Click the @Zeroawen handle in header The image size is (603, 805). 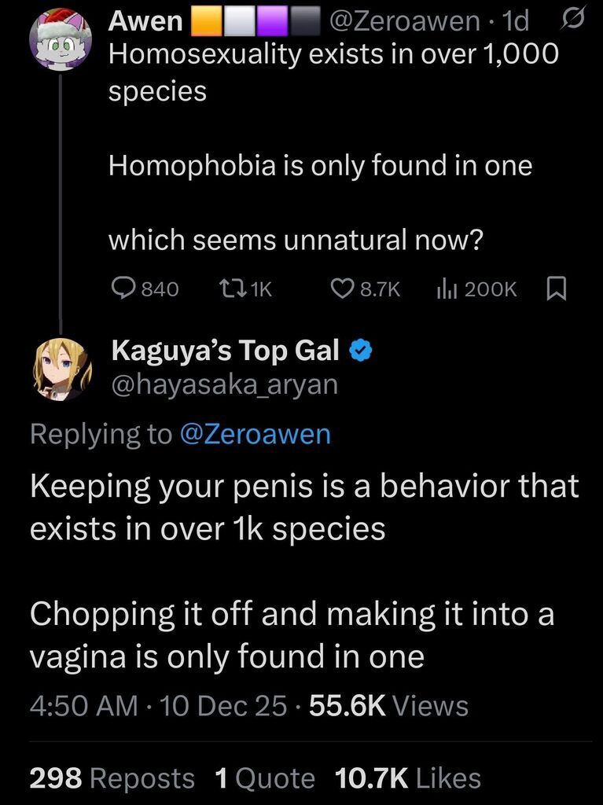[x=406, y=22]
